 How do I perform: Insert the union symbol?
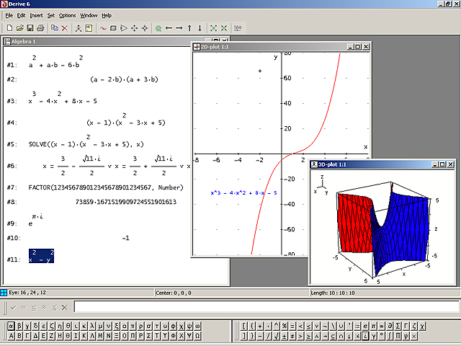pyautogui.click(x=341, y=326)
